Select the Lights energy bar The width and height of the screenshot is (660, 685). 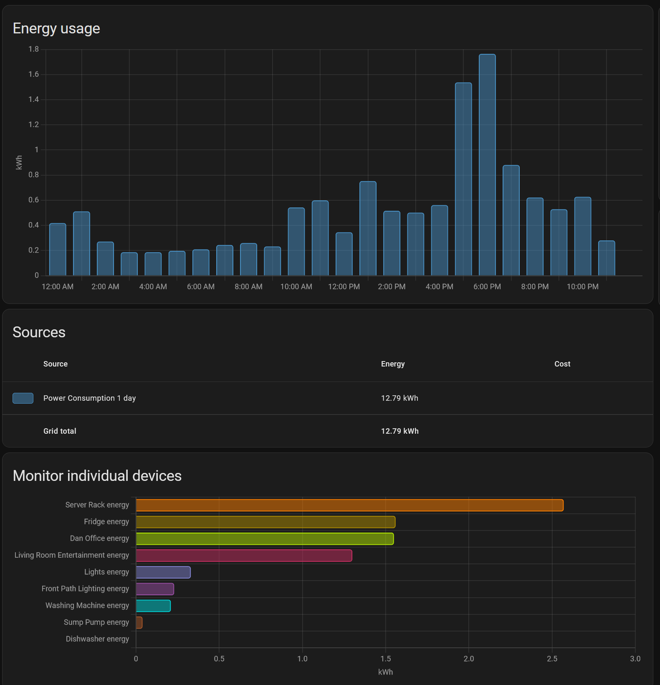[163, 572]
